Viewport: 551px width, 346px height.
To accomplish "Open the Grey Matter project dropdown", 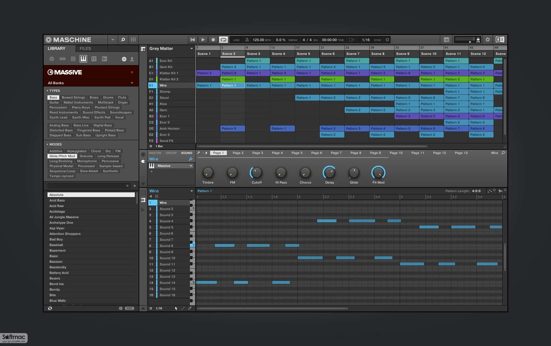I will pos(192,49).
